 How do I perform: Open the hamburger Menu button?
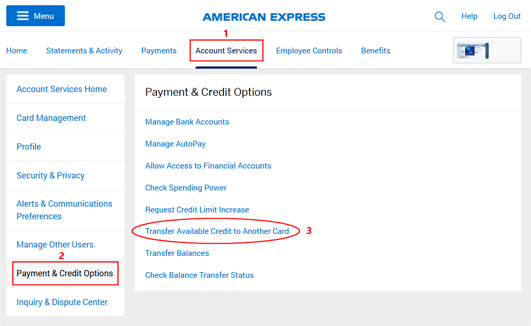click(36, 16)
